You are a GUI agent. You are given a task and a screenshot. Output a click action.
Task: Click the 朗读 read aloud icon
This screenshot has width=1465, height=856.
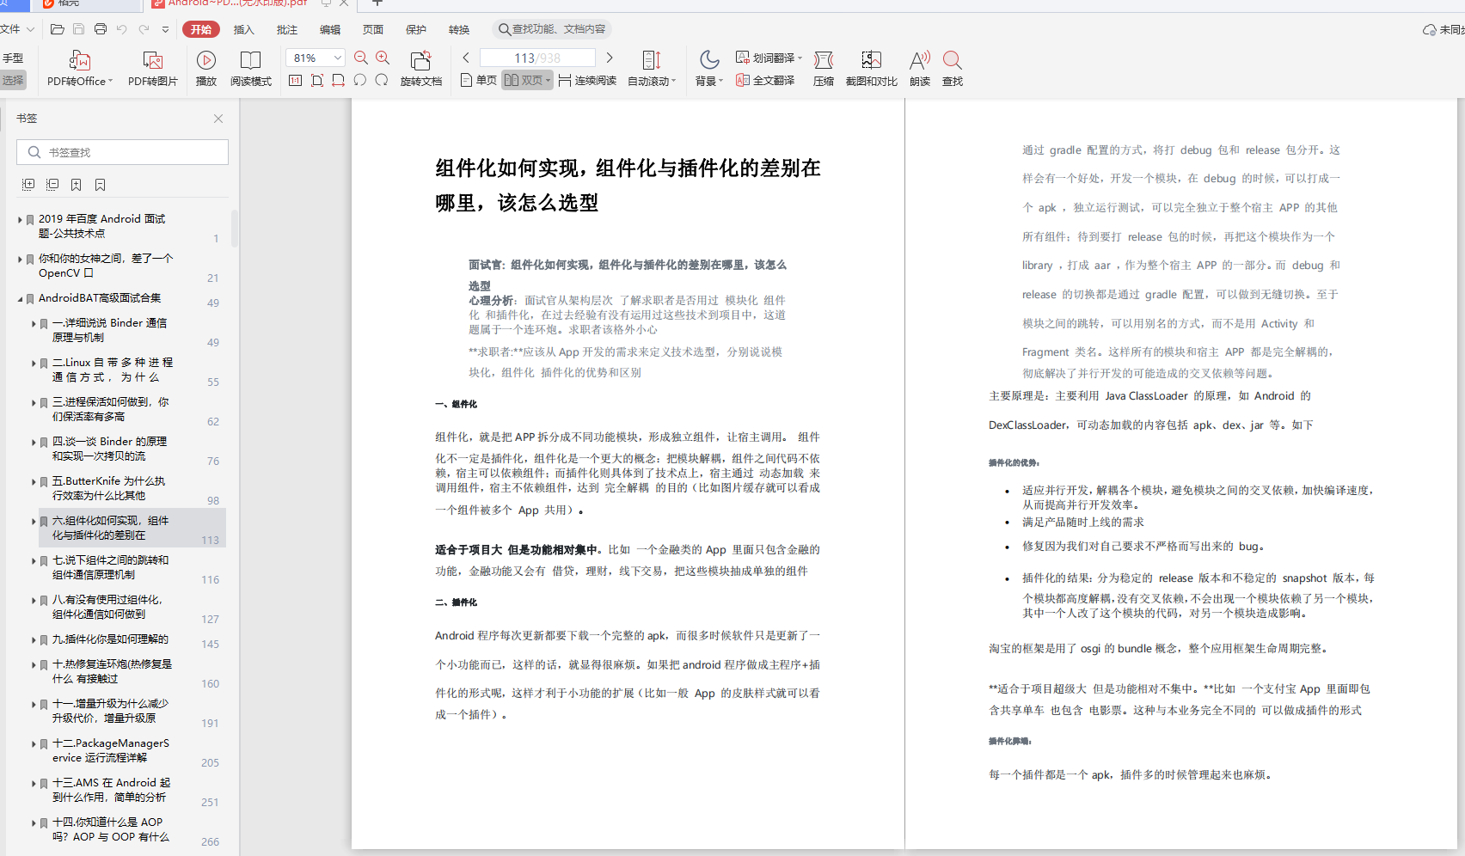click(920, 60)
